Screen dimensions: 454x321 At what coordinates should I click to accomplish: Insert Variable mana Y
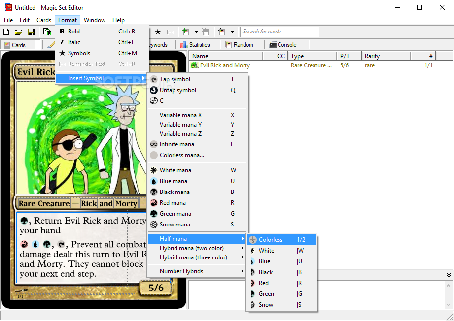click(x=198, y=125)
